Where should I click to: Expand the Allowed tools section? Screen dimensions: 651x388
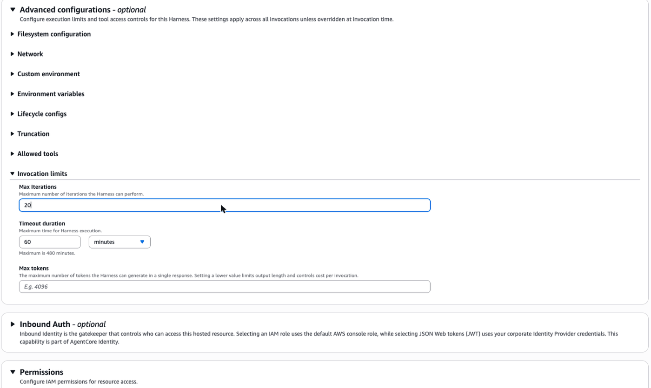pyautogui.click(x=34, y=154)
